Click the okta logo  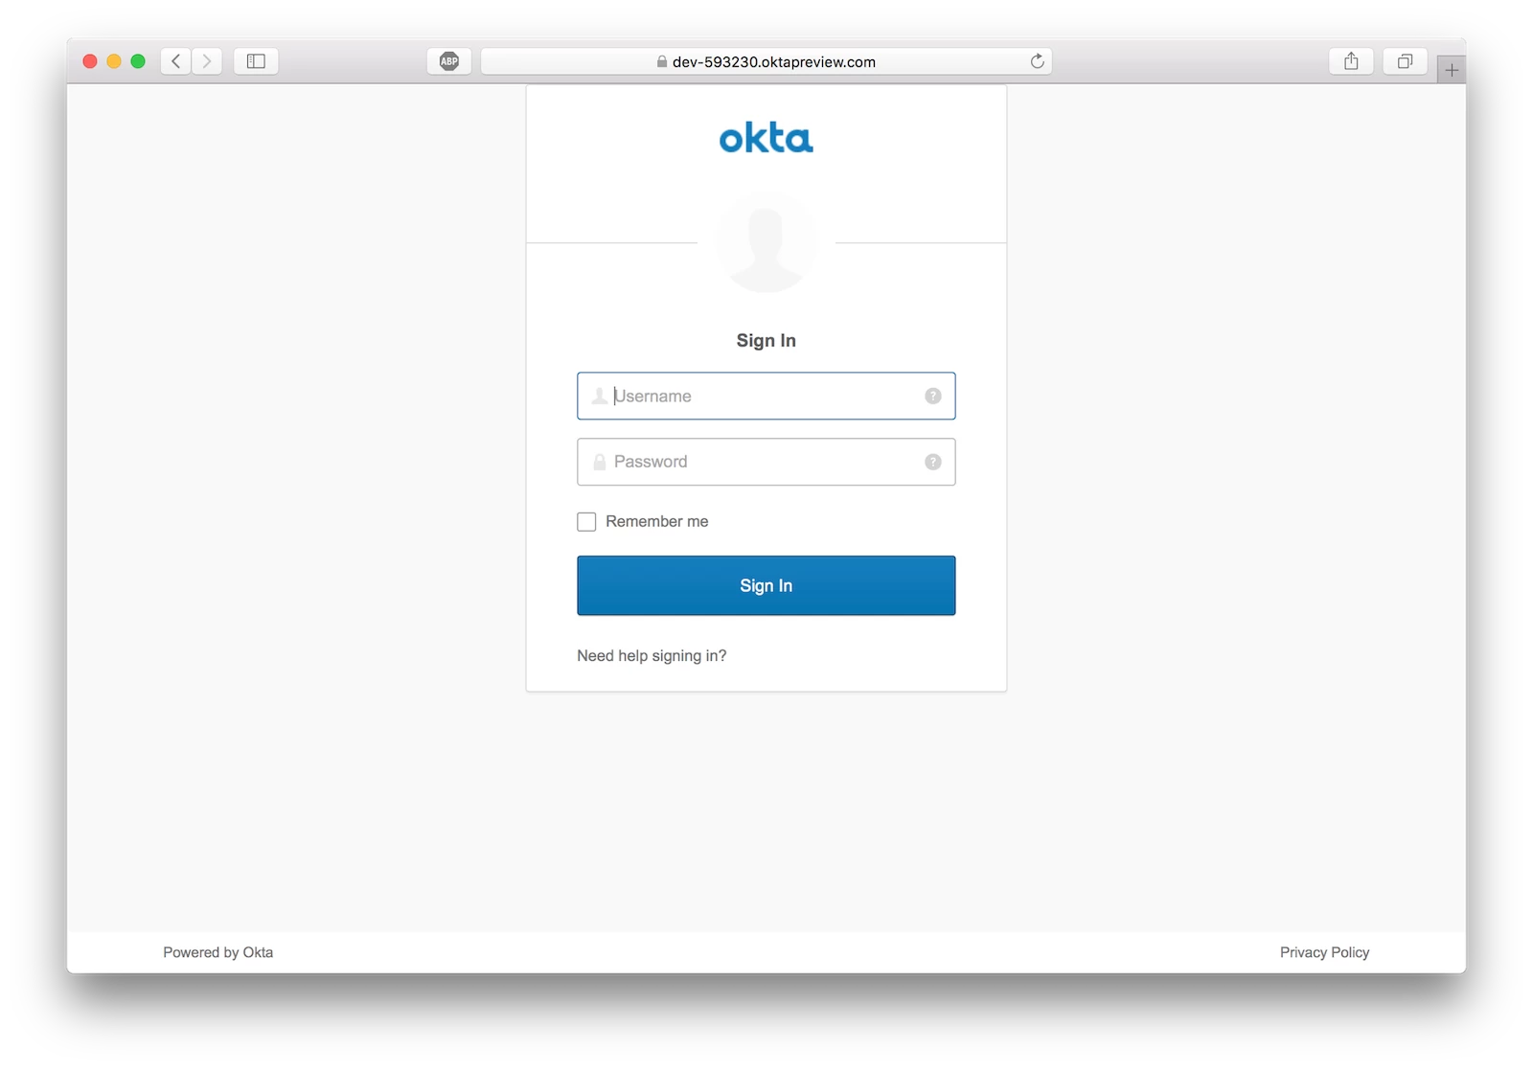coord(766,138)
